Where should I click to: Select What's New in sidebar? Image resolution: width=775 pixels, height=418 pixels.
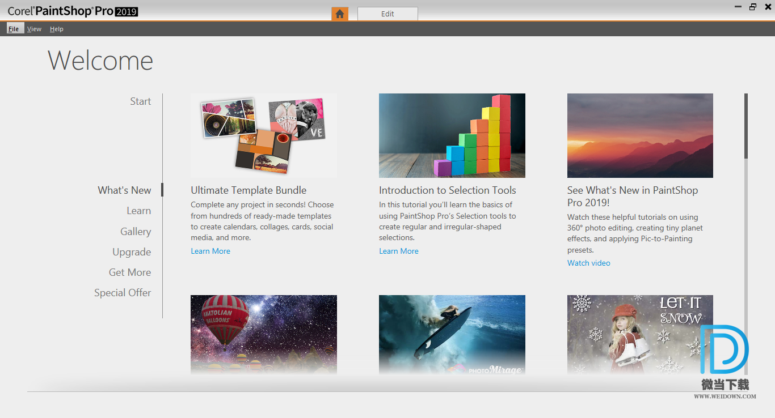click(124, 190)
